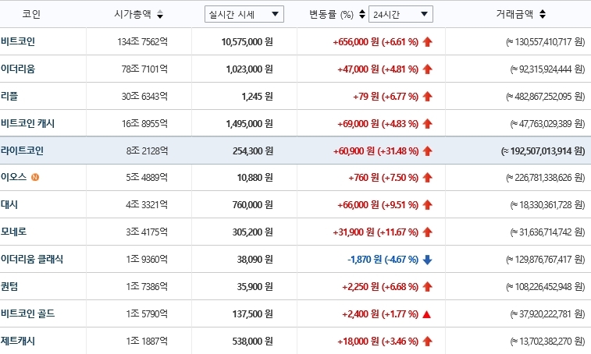Image resolution: width=591 pixels, height=354 pixels.
Task: Sort by 거래금액 using its sort arrows
Action: pyautogui.click(x=543, y=14)
